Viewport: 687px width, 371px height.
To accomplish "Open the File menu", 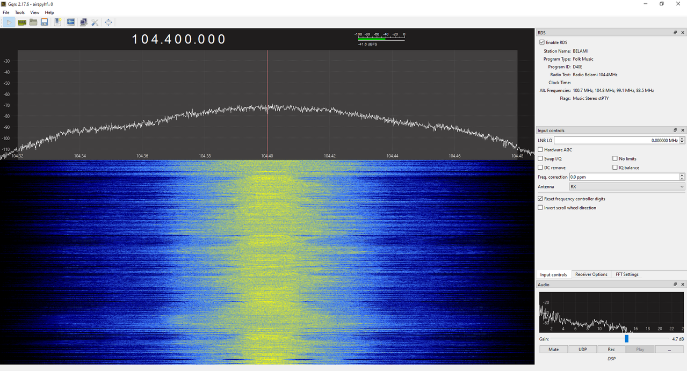I will click(6, 12).
